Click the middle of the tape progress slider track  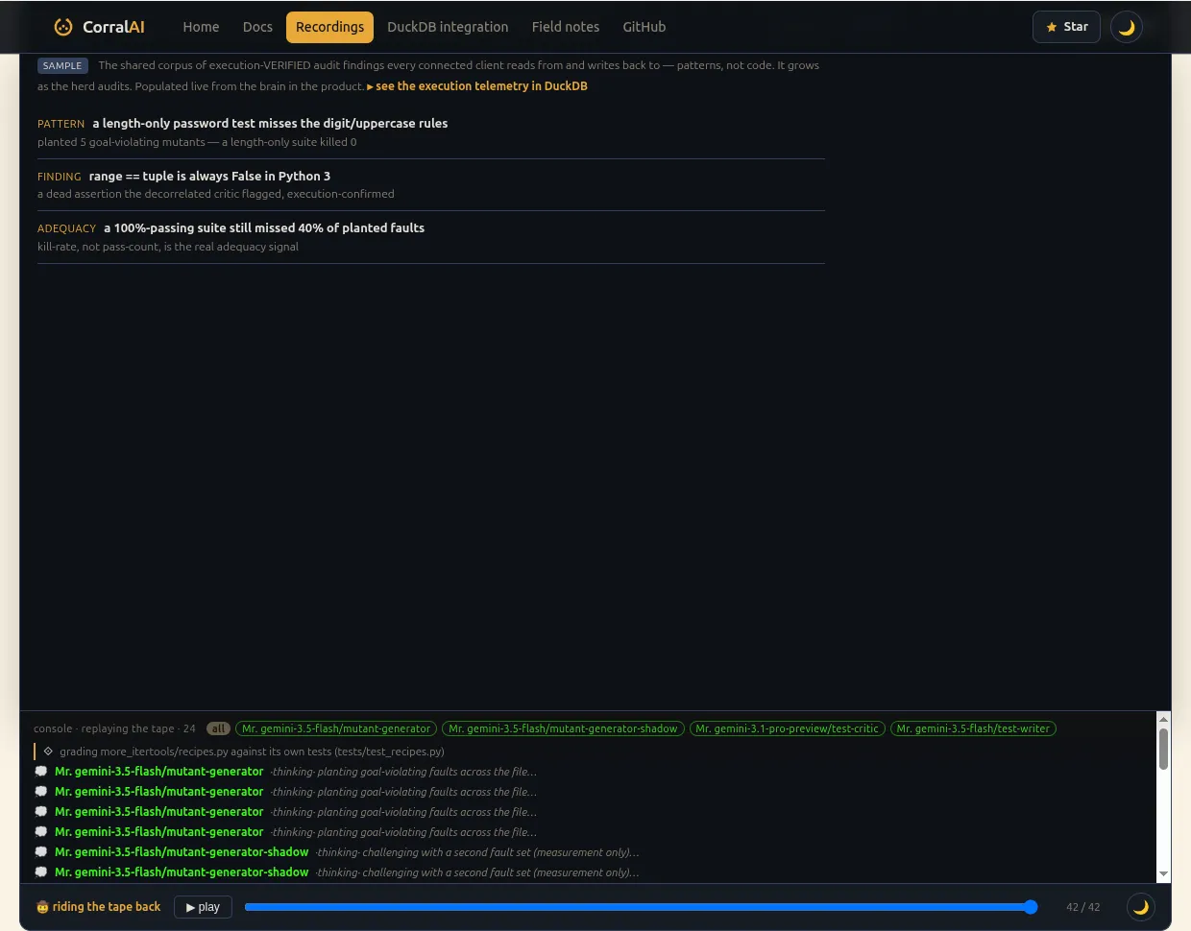642,907
